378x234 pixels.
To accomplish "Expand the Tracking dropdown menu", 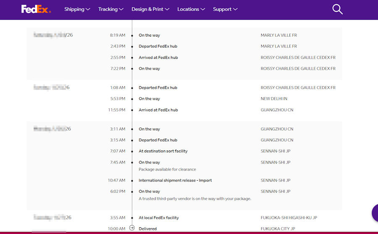I will (110, 9).
